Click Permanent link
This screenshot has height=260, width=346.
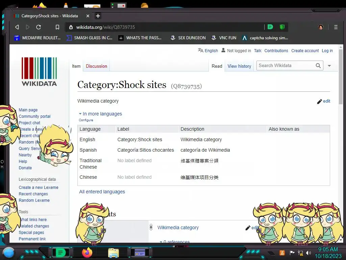[x=32, y=239]
